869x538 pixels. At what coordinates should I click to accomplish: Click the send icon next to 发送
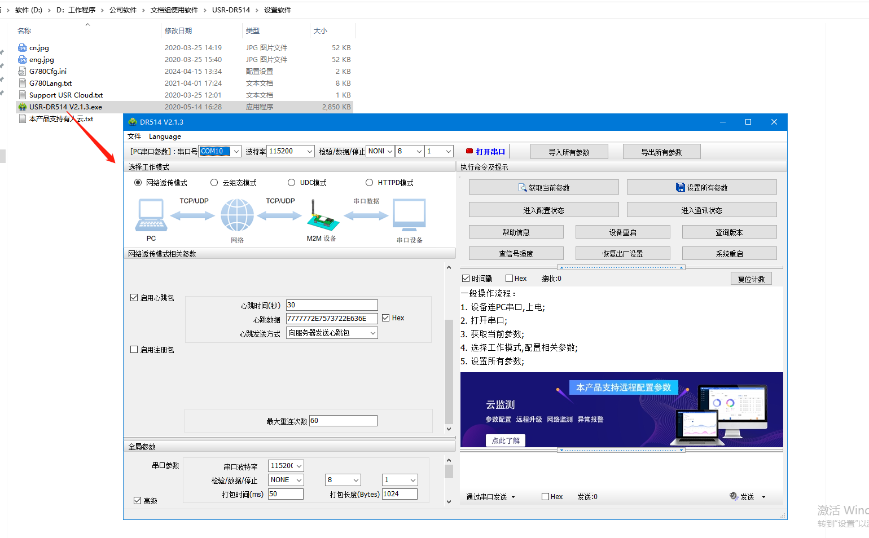[734, 496]
